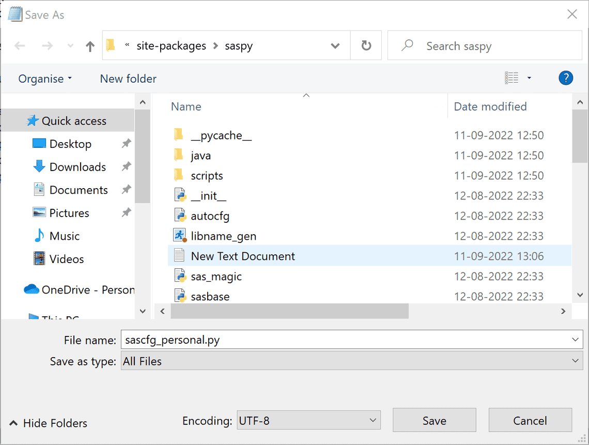Select the Music library in sidebar

coord(64,236)
